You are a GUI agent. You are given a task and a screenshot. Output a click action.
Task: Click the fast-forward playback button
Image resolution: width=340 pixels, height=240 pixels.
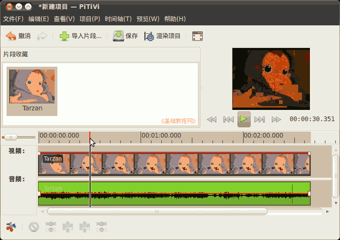(x=276, y=119)
